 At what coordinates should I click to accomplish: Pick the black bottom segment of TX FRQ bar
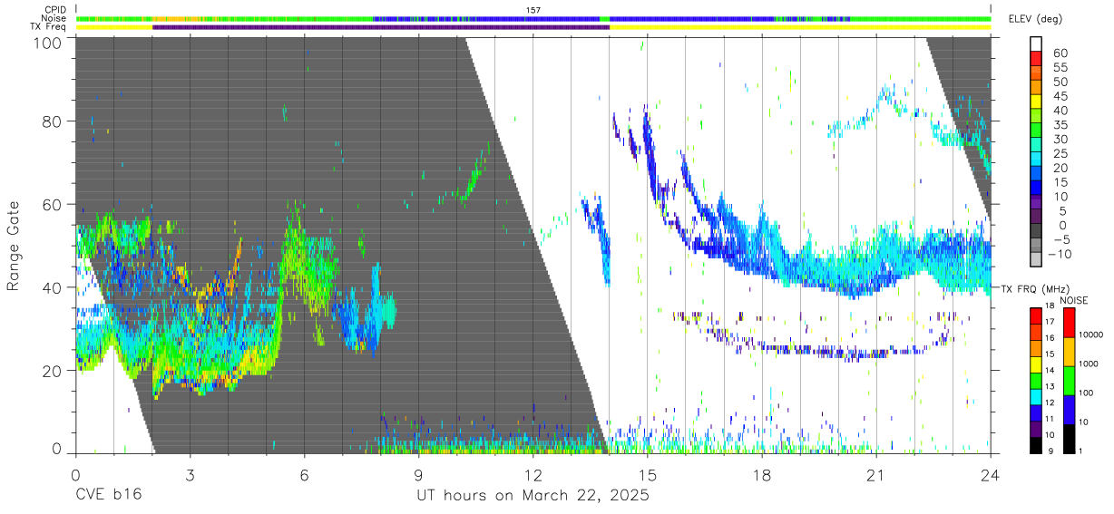1035,445
